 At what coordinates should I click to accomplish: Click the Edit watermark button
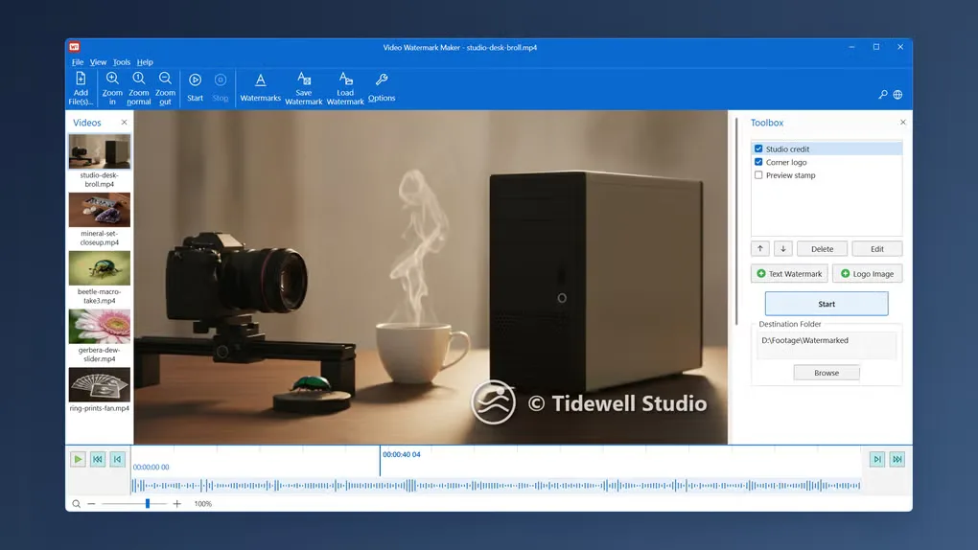877,249
